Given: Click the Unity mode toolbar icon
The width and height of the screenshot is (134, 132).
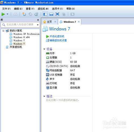Looking at the screenshot, I should 64,14.
